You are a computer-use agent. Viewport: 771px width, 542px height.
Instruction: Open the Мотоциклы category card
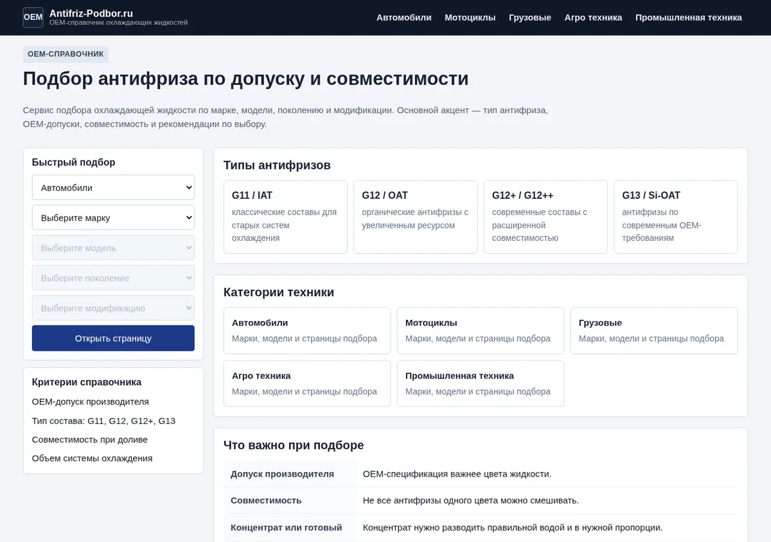click(481, 331)
